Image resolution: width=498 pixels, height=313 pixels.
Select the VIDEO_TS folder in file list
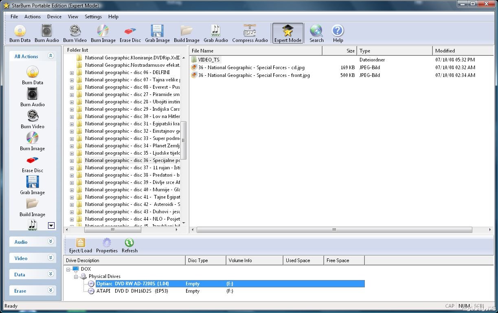point(208,60)
